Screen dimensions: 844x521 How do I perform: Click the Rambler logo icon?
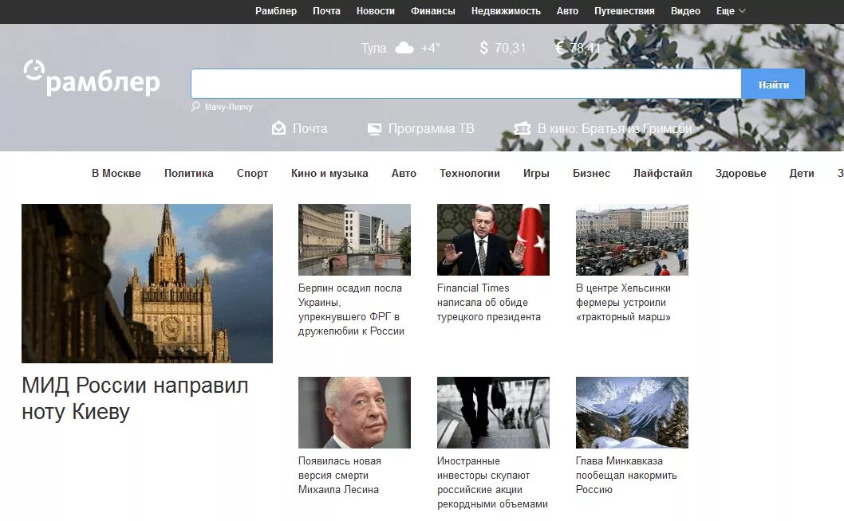click(34, 71)
